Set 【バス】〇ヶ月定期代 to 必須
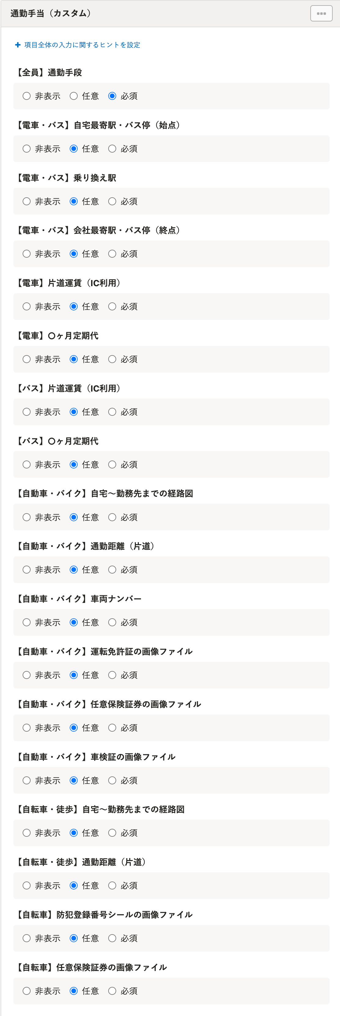This screenshot has height=1016, width=340. click(112, 464)
